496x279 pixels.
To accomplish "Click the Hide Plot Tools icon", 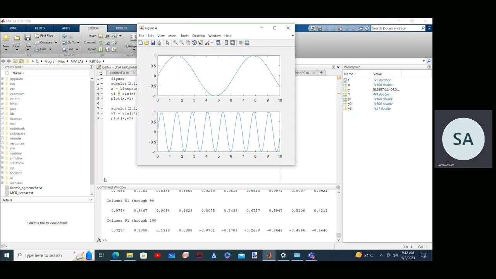I will 241,43.
